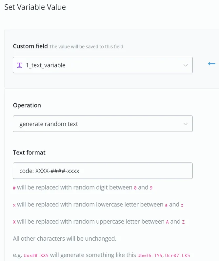The height and width of the screenshot is (261, 219).
Task: Click sample output Ubw36-TY5
Action: [x=150, y=255]
